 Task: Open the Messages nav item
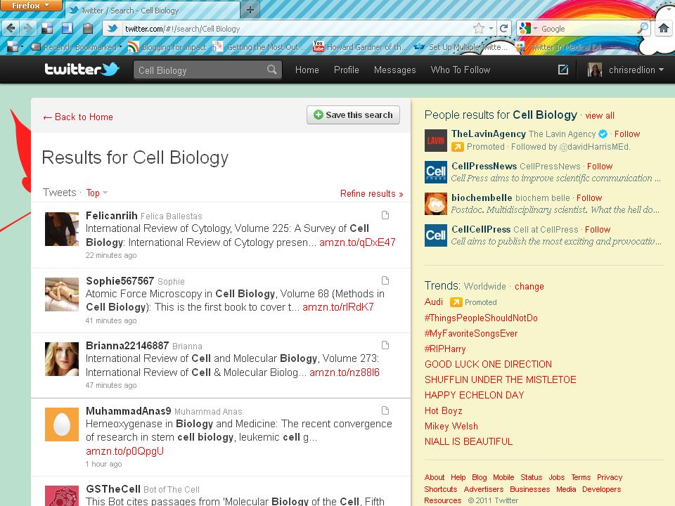[x=394, y=70]
